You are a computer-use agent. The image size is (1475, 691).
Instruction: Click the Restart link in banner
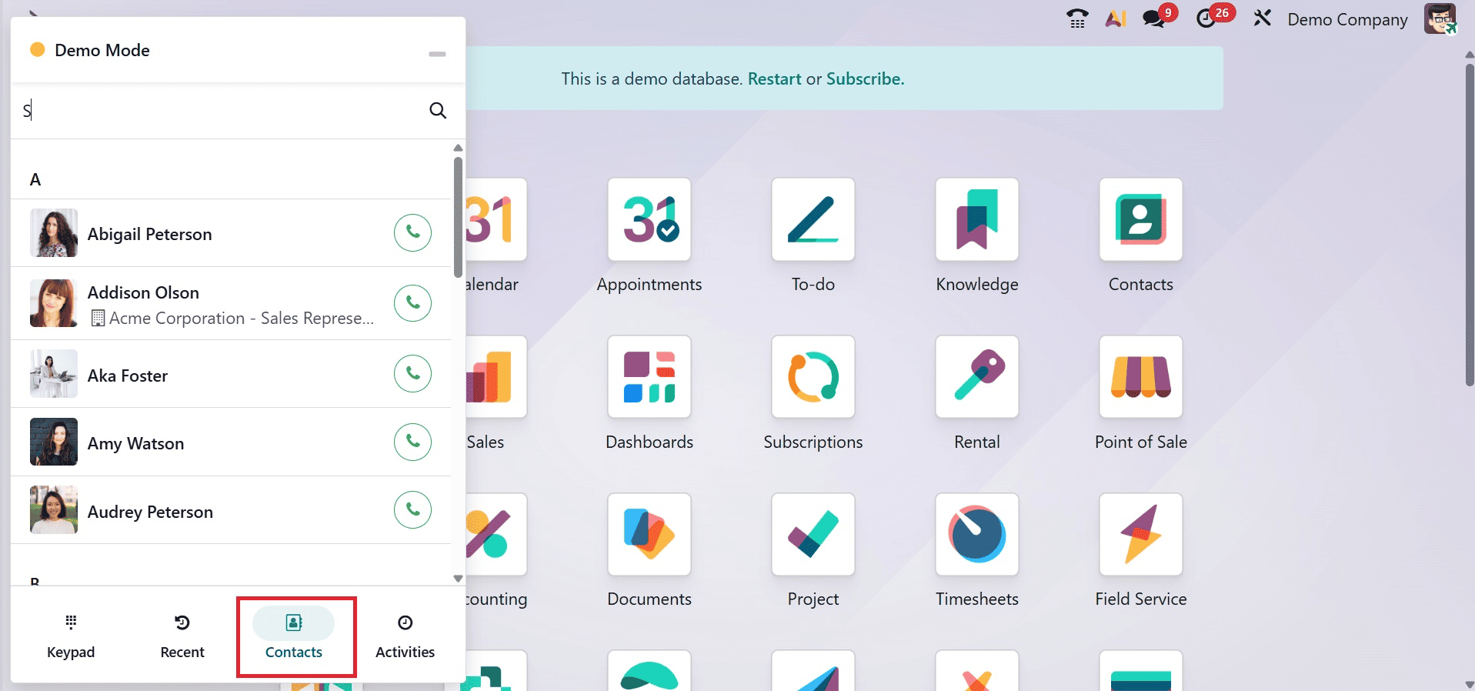(774, 78)
